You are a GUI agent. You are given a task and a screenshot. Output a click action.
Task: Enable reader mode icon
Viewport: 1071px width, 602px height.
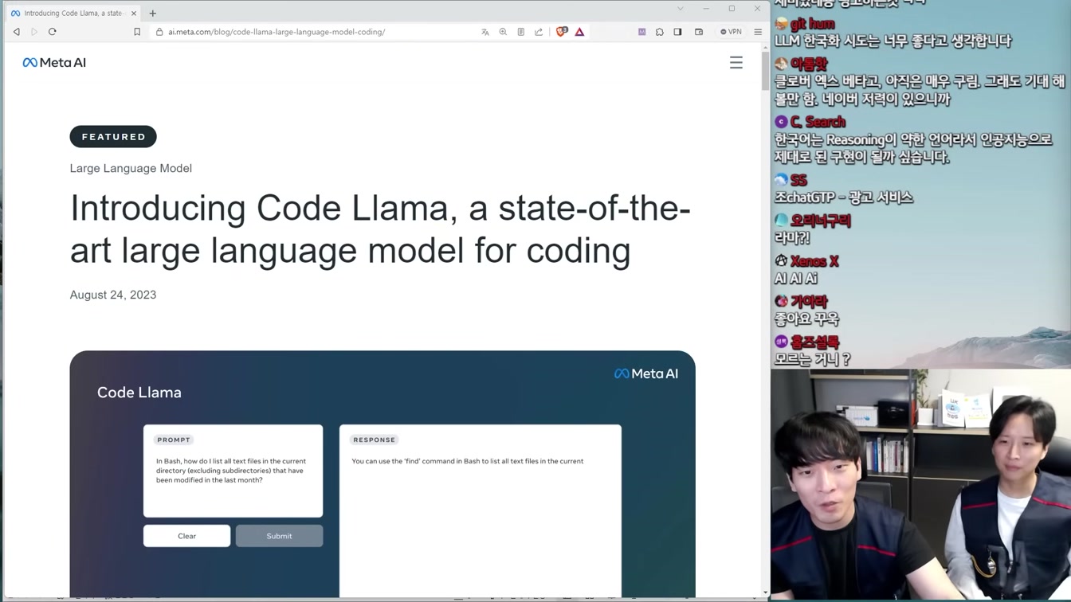pyautogui.click(x=521, y=32)
